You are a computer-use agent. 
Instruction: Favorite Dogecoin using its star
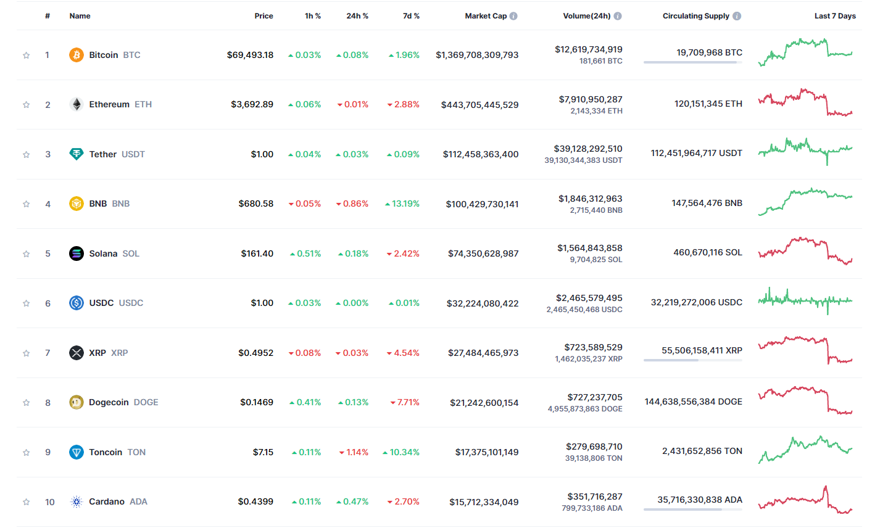pyautogui.click(x=27, y=403)
